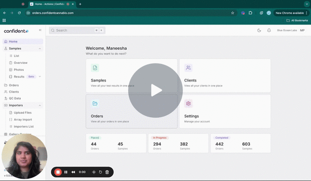Click the webcam presenter bubble

point(25,156)
